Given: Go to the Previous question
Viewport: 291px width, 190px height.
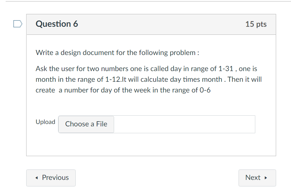Looking at the screenshot, I should coord(51,178).
